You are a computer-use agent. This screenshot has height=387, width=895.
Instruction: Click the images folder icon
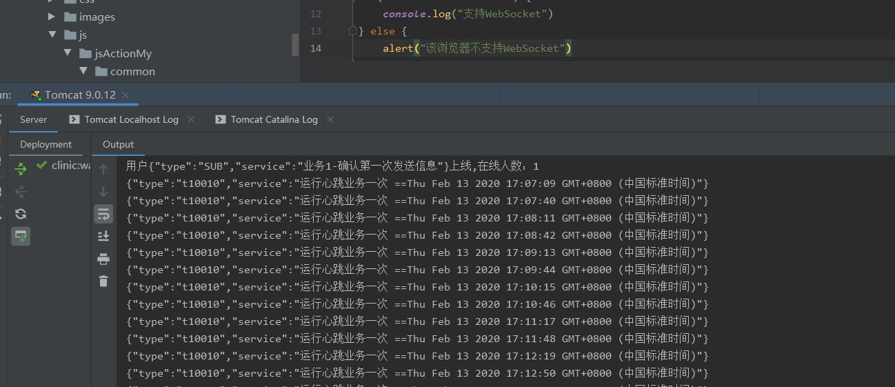(70, 17)
